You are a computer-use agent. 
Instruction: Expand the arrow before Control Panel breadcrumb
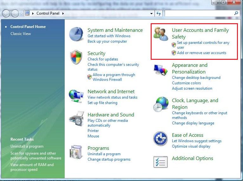tap(33, 13)
